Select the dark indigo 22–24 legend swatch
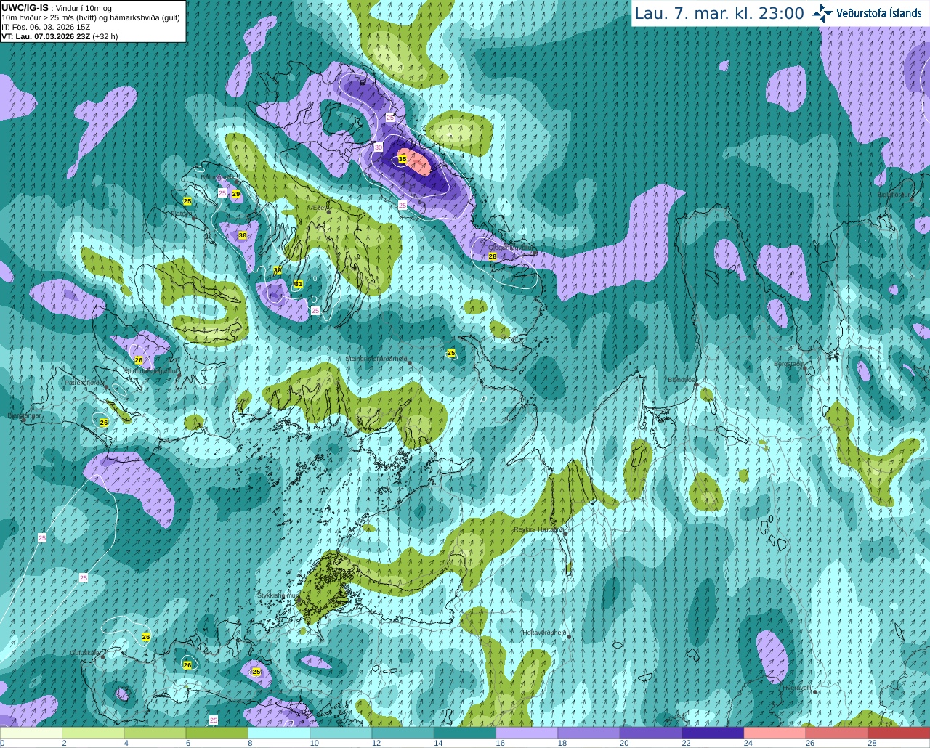This screenshot has width=930, height=748. [713, 733]
